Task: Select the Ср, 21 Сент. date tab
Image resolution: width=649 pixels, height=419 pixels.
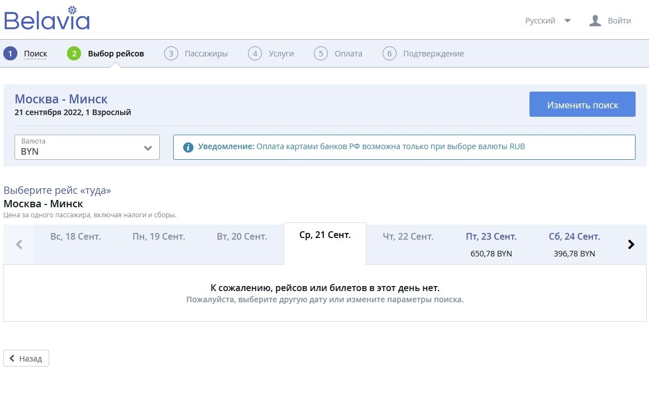Action: tap(325, 244)
